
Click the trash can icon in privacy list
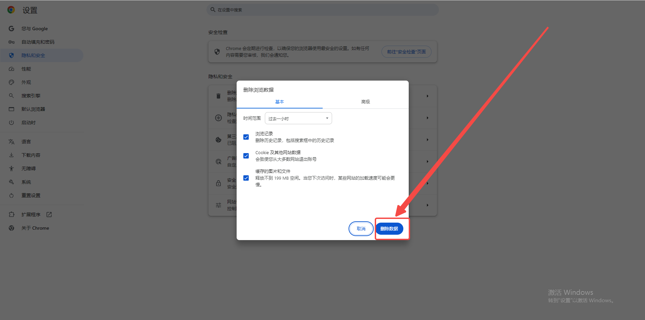(x=218, y=96)
